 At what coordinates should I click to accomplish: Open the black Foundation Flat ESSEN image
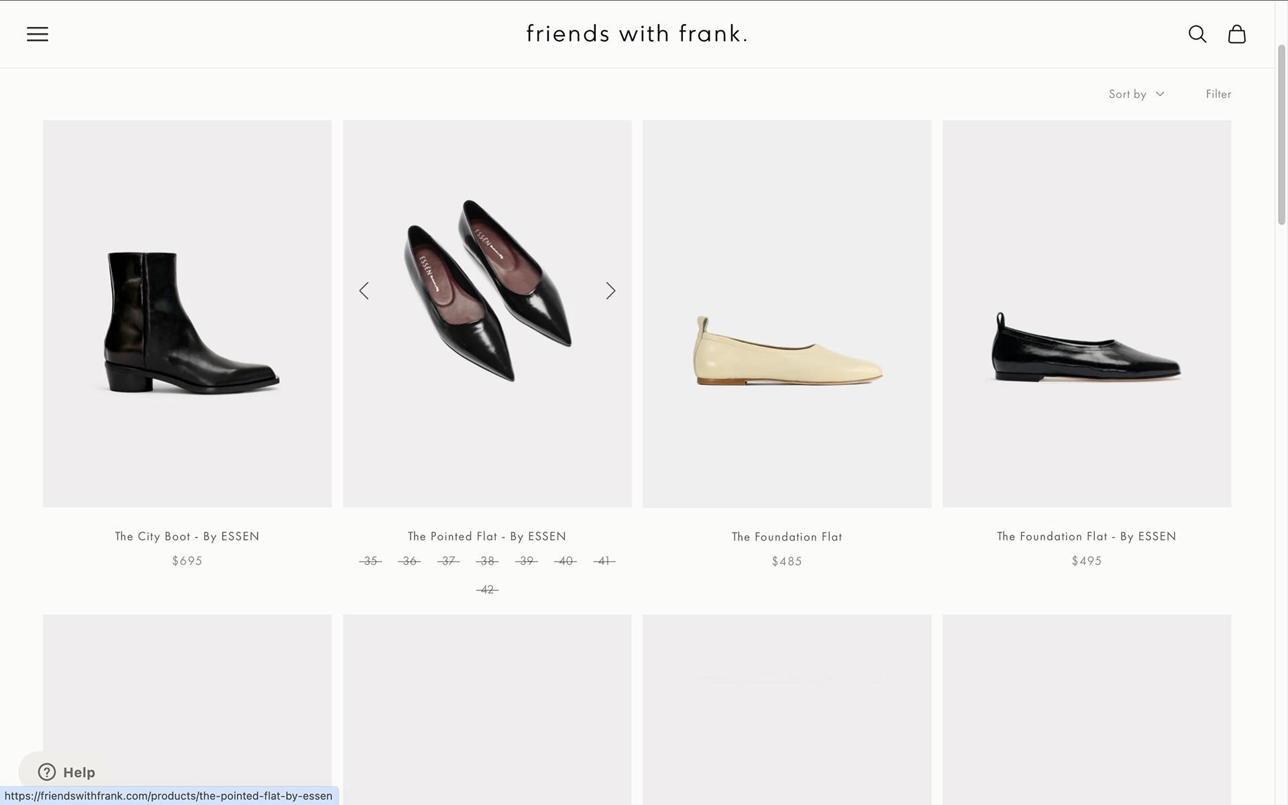[x=1087, y=314]
